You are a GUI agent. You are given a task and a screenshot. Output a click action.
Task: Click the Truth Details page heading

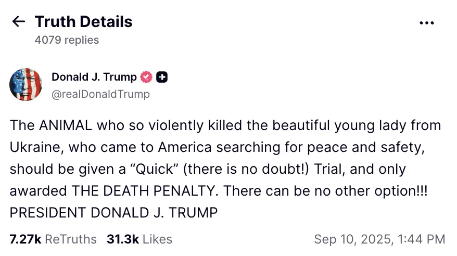click(x=83, y=21)
